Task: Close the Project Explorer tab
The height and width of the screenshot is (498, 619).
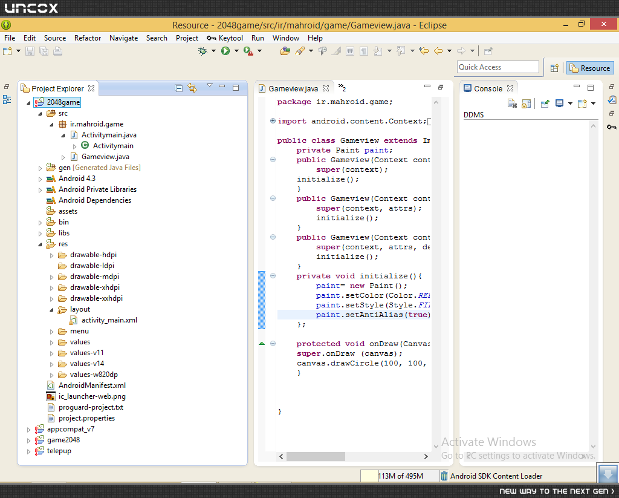Action: pyautogui.click(x=91, y=88)
